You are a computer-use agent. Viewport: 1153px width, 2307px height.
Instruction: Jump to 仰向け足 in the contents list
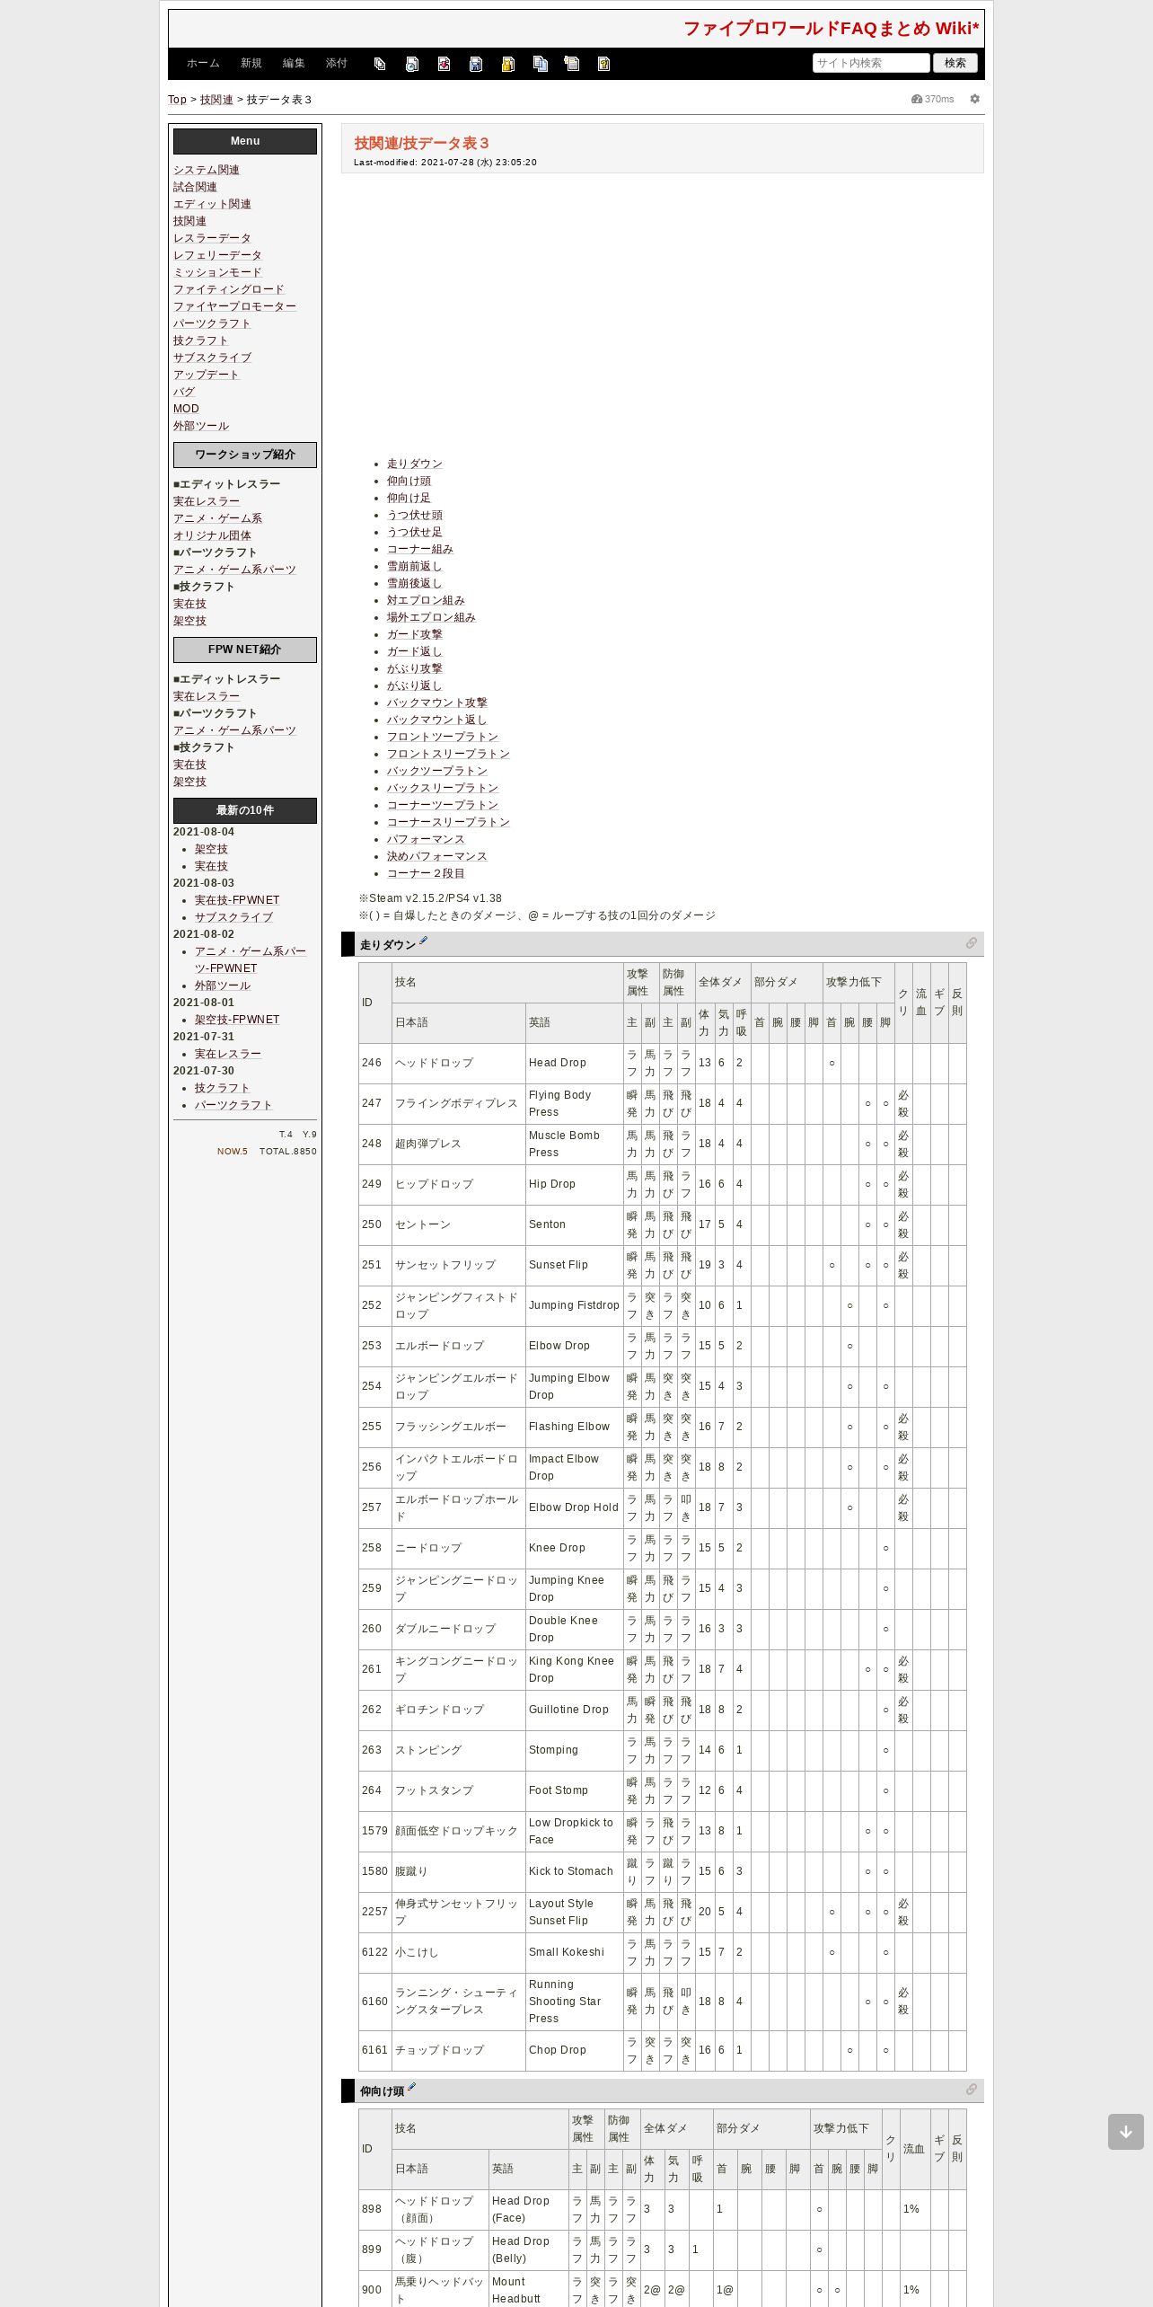pyautogui.click(x=409, y=498)
